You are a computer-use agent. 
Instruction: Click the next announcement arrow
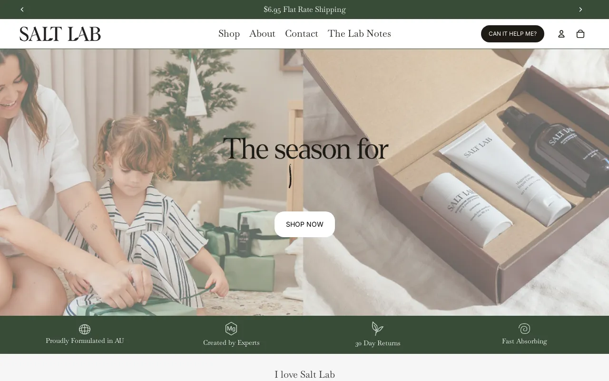click(x=580, y=10)
